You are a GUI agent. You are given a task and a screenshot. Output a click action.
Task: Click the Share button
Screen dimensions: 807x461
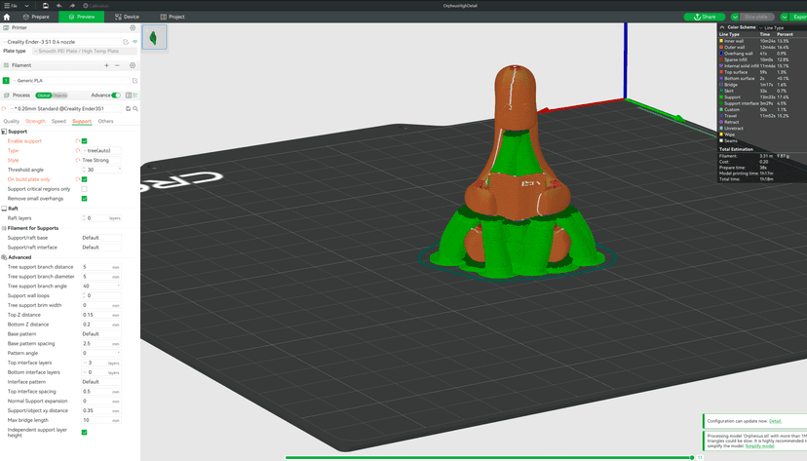704,17
